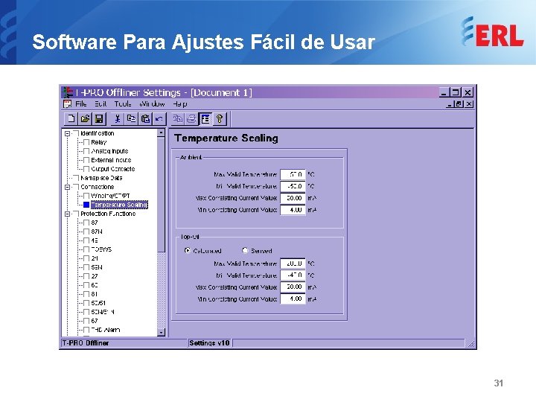
Task: Click the Help key toolbar icon
Action: pyautogui.click(x=219, y=118)
